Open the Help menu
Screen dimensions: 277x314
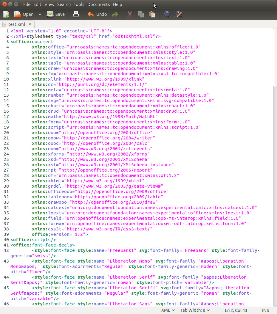pos(117,4)
